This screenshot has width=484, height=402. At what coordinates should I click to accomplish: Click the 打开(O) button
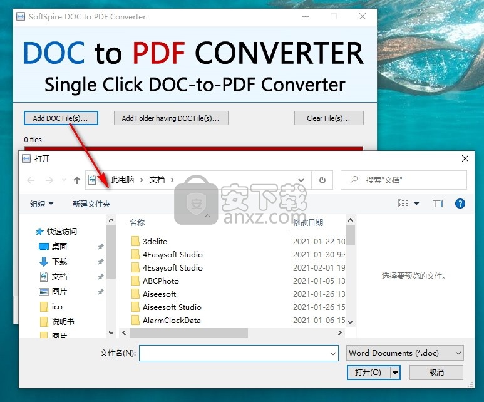tap(369, 373)
